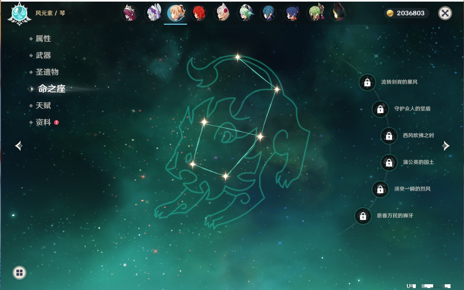Select the black-haired character portrait
Viewport: 464px width, 290px height.
(x=338, y=13)
